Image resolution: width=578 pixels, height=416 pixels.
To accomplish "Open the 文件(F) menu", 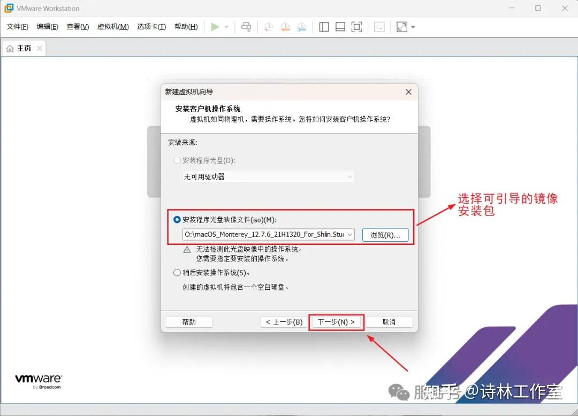I will [17, 27].
